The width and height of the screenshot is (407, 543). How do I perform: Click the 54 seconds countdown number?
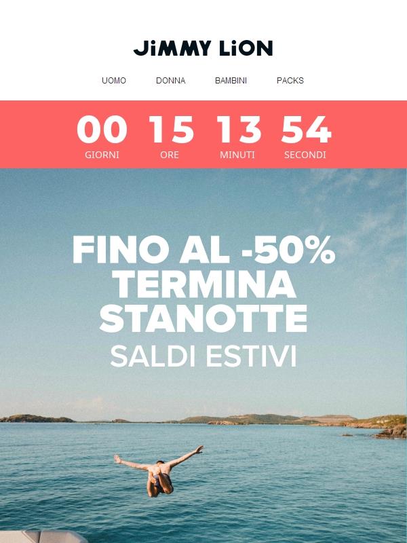click(306, 130)
